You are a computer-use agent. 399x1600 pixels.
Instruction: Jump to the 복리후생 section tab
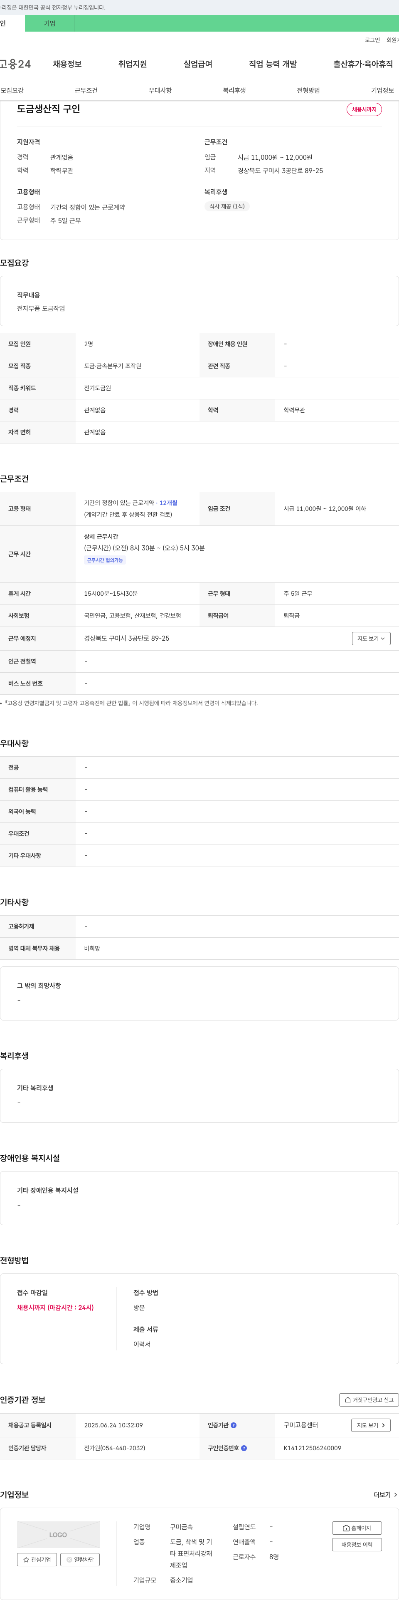point(234,90)
